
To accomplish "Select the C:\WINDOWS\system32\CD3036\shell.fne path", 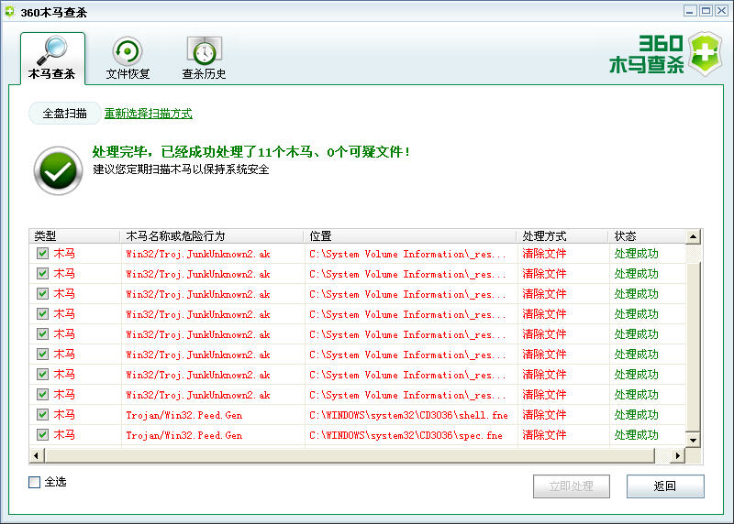I will (408, 415).
